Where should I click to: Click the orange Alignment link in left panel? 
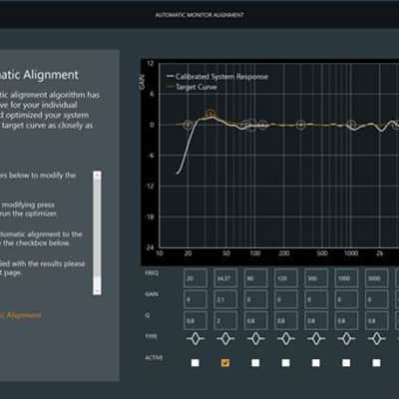click(x=21, y=315)
